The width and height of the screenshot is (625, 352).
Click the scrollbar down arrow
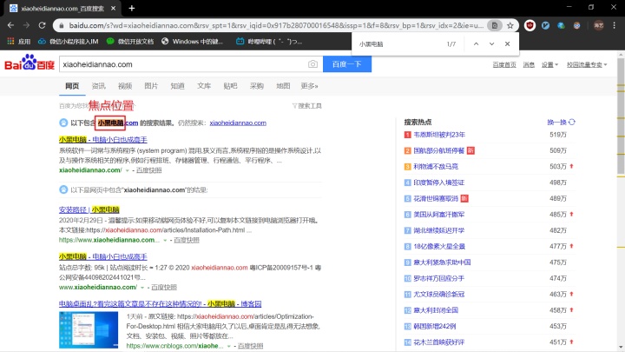[621, 348]
